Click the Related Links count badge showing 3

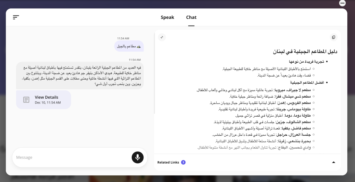pyautogui.click(x=183, y=162)
